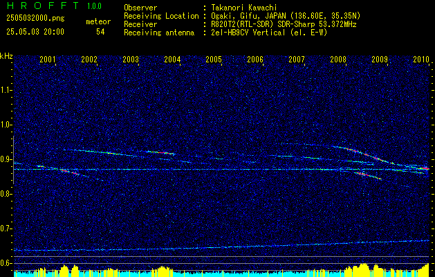Click the meteor count 54

click(x=100, y=32)
